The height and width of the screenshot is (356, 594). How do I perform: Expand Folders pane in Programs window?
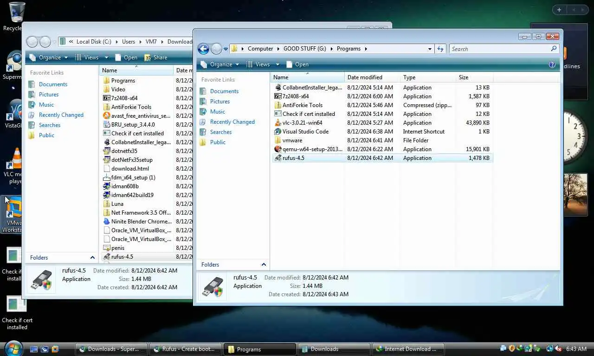tap(264, 265)
